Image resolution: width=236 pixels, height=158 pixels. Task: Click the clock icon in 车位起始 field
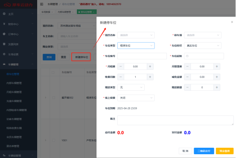point(187,56)
